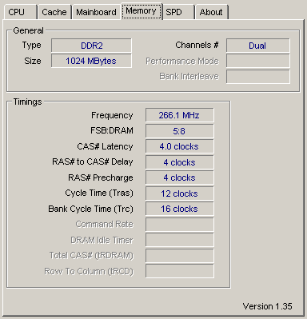The height and width of the screenshot is (319, 307).
Task: Click the Version 1.35 text
Action: pyautogui.click(x=267, y=306)
